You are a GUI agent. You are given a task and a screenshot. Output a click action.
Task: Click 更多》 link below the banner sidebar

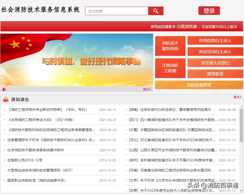146,89
